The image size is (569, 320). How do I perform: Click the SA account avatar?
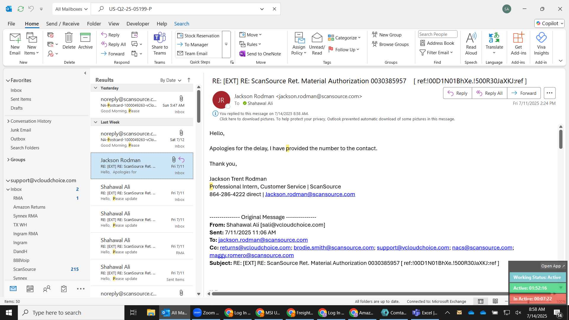[x=507, y=9]
